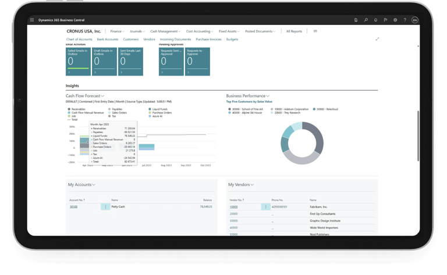Expand the Journals menu

click(137, 31)
